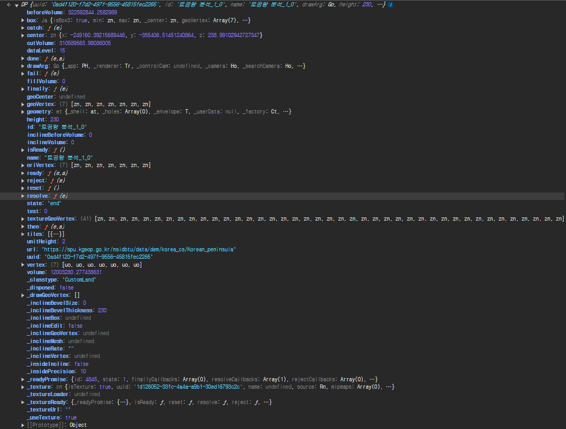Viewport: 566px width, 429px height.
Task: Click the _disposed false value
Action: pyautogui.click(x=66, y=288)
